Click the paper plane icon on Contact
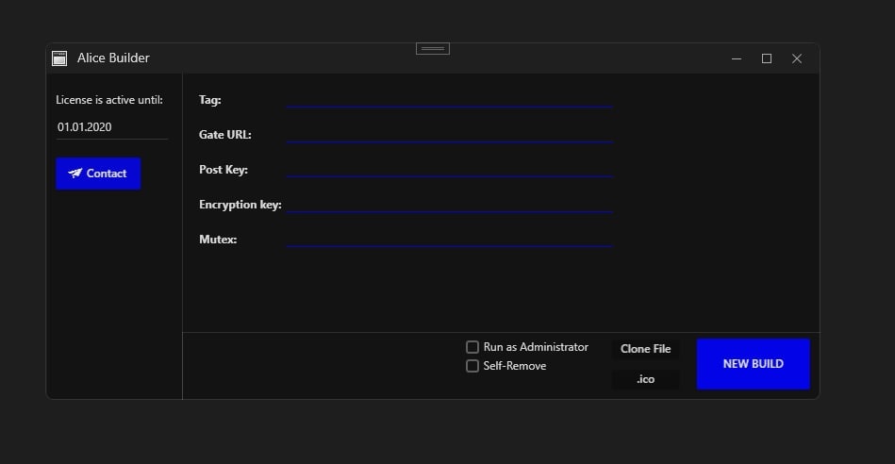Viewport: 895px width, 464px height. click(75, 174)
